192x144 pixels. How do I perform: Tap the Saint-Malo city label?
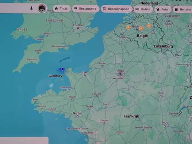(x=66, y=88)
